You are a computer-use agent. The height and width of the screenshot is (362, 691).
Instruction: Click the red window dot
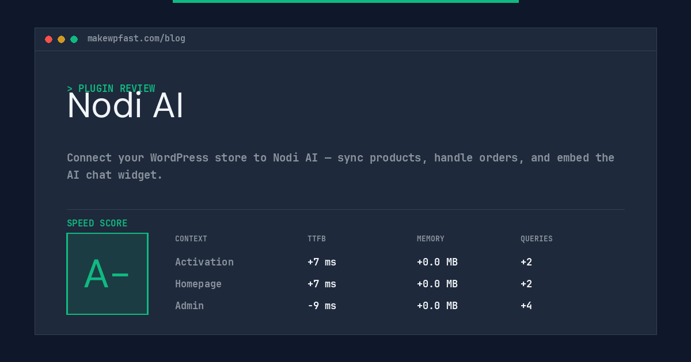pyautogui.click(x=48, y=39)
